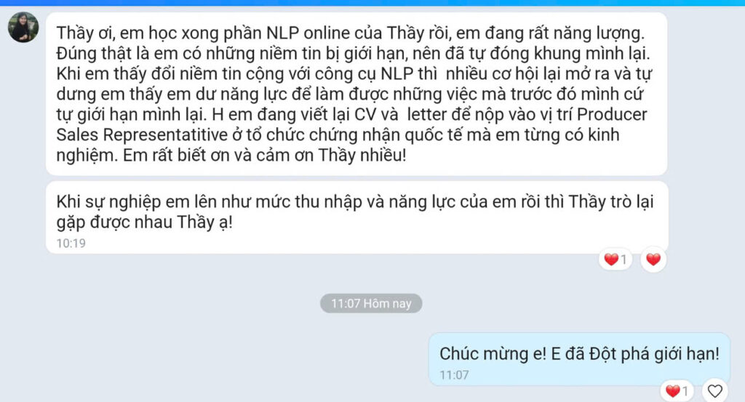Image resolution: width=745 pixels, height=402 pixels.
Task: Open the sender's profile avatar
Action: [x=23, y=27]
